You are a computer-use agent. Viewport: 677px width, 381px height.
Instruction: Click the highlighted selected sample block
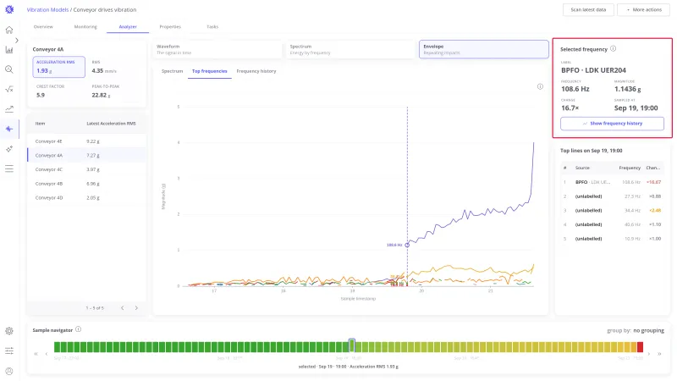pyautogui.click(x=352, y=346)
